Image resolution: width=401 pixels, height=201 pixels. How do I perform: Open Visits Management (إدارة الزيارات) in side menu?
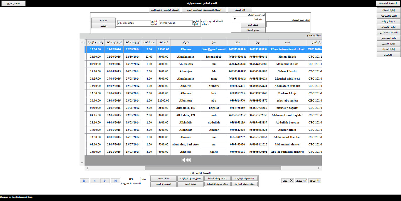[388, 22]
